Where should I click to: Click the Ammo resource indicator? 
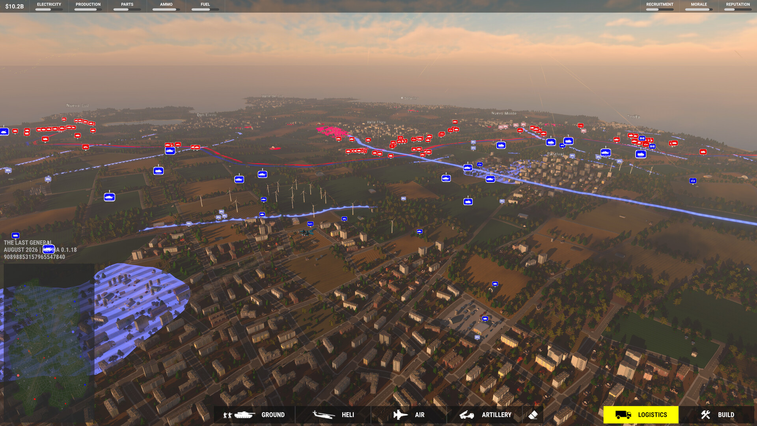pyautogui.click(x=166, y=6)
